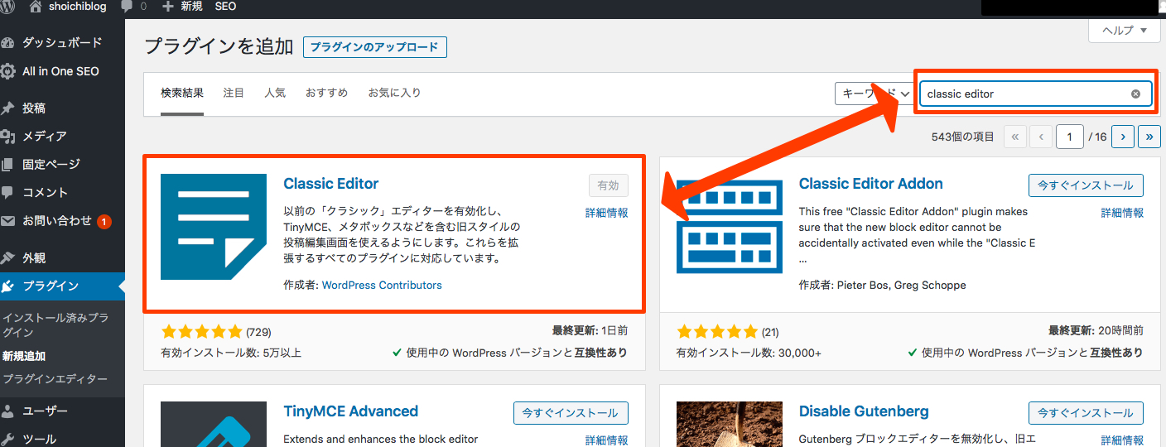Click the お問い合わせ mail icon
1166x447 pixels.
[7, 222]
